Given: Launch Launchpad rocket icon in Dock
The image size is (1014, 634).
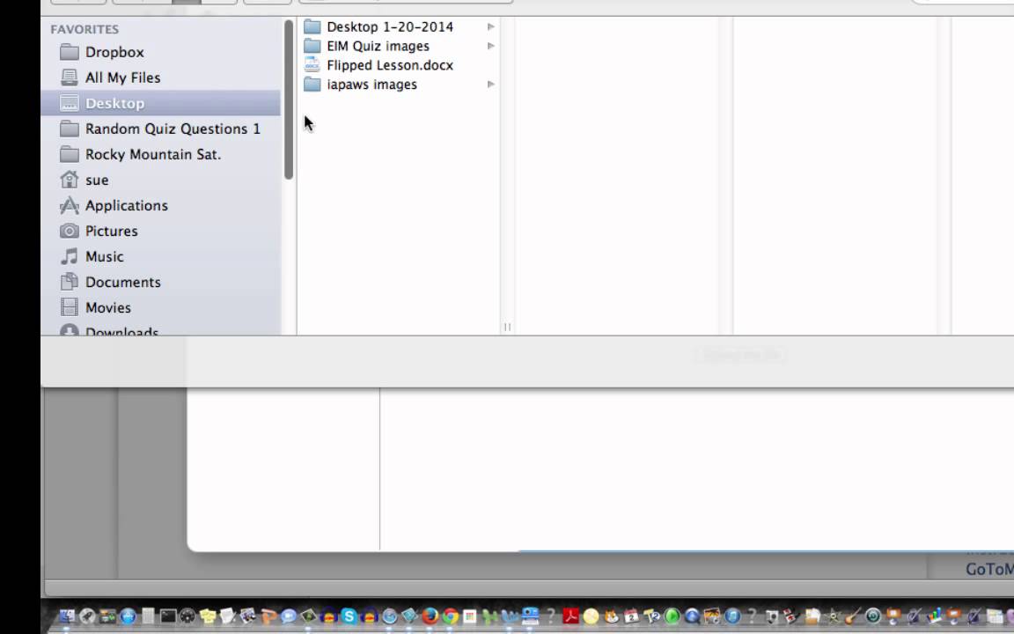Looking at the screenshot, I should point(87,616).
